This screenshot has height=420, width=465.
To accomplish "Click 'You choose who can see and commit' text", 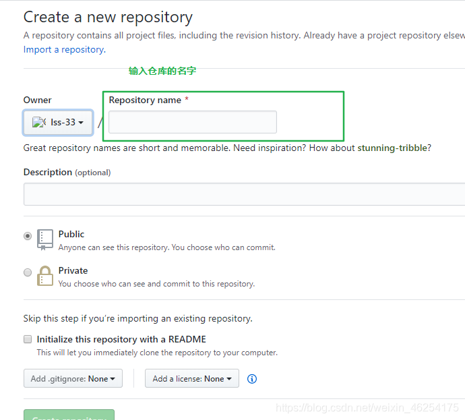I will (x=156, y=284).
